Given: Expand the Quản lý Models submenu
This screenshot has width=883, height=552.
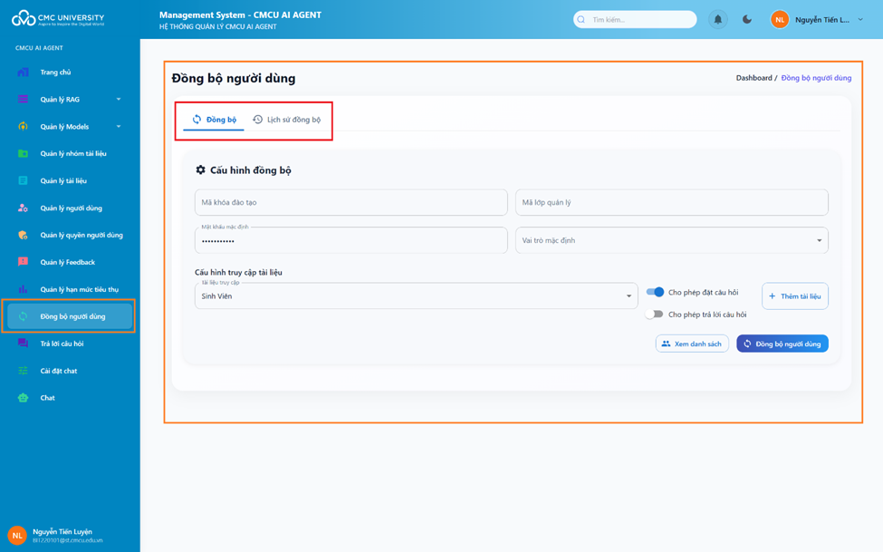Looking at the screenshot, I should (118, 127).
